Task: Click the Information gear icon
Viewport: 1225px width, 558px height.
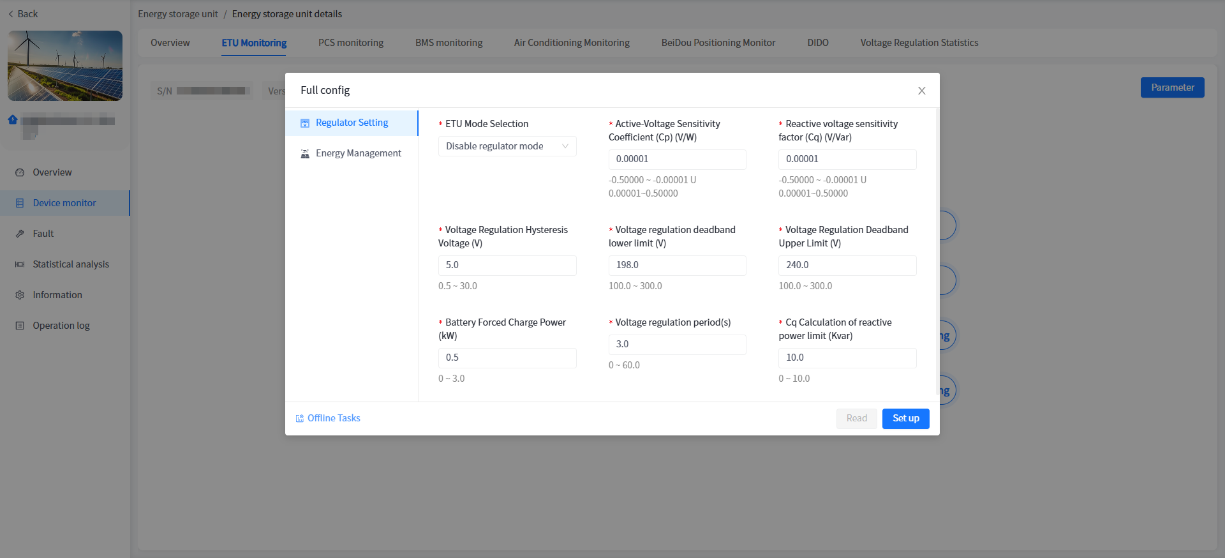Action: tap(20, 296)
